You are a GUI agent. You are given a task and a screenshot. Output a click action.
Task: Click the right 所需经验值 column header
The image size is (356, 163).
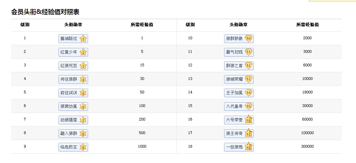[x=307, y=25]
